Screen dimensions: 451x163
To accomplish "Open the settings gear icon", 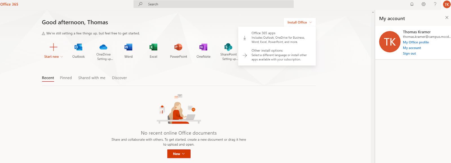I will click(423, 4).
